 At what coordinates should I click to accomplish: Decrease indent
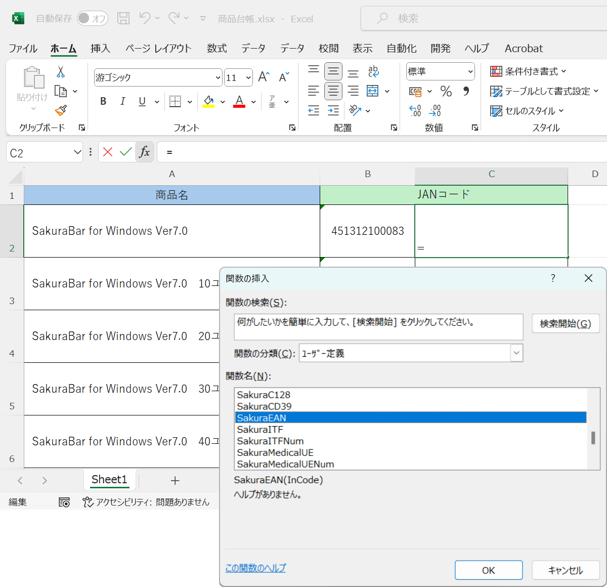point(314,111)
